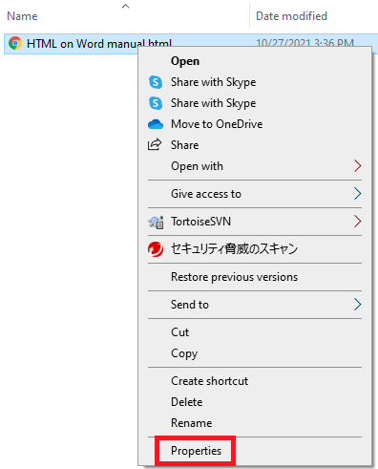This screenshot has width=378, height=469.
Task: Click the sort arrow above Name column
Action: point(126,6)
